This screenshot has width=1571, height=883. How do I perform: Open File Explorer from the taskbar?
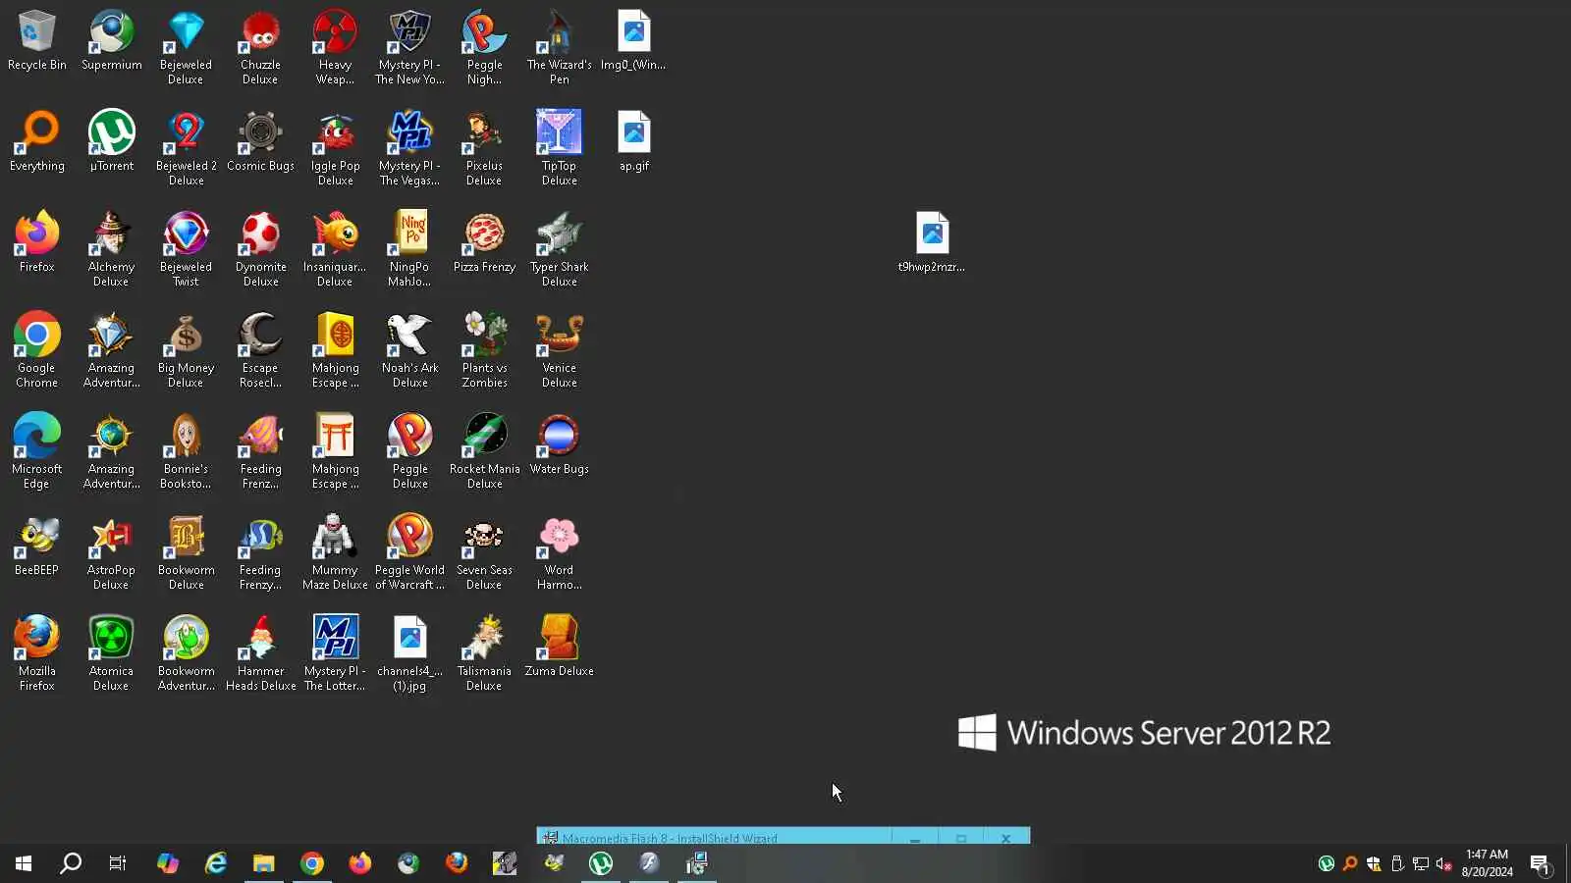point(264,863)
